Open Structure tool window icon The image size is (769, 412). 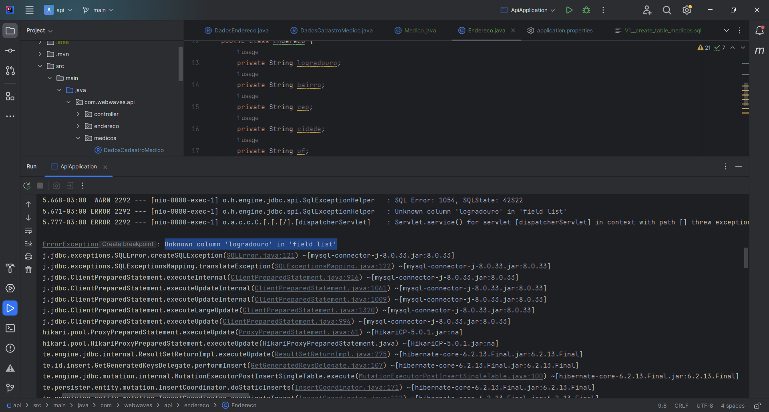click(x=10, y=96)
